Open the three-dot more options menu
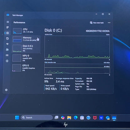This screenshot has width=130, height=130. (109, 22)
